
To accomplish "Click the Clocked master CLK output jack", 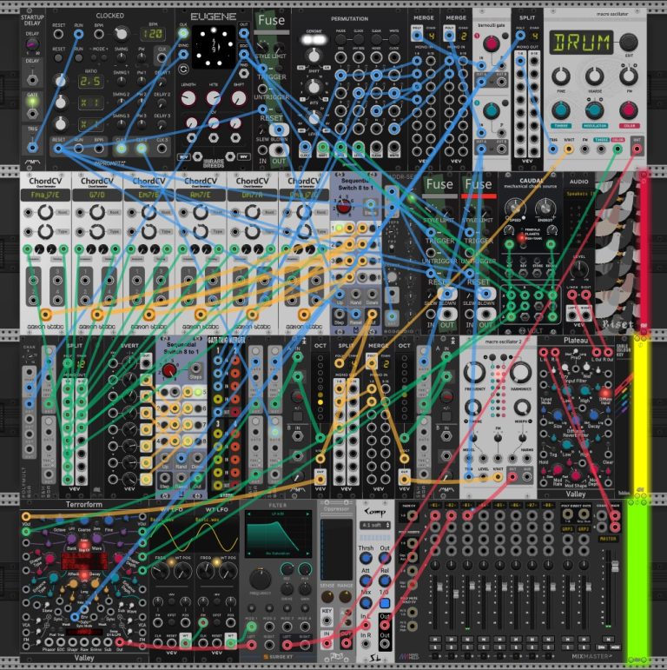I will tap(162, 57).
